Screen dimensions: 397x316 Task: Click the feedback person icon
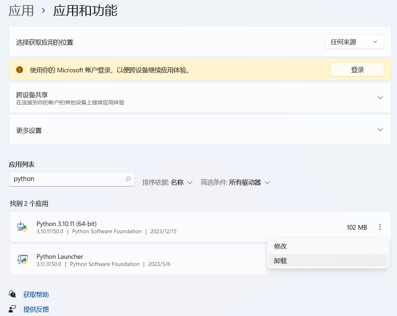point(12,309)
